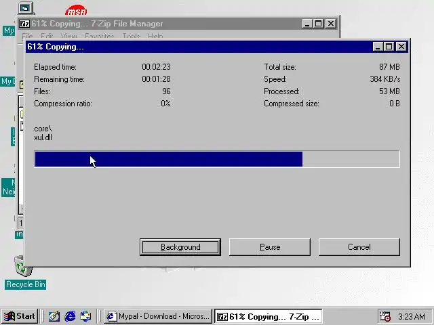Viewport: 434px width, 325px height.
Task: Launch Internet Explorer from Quick Launch
Action: 70,316
